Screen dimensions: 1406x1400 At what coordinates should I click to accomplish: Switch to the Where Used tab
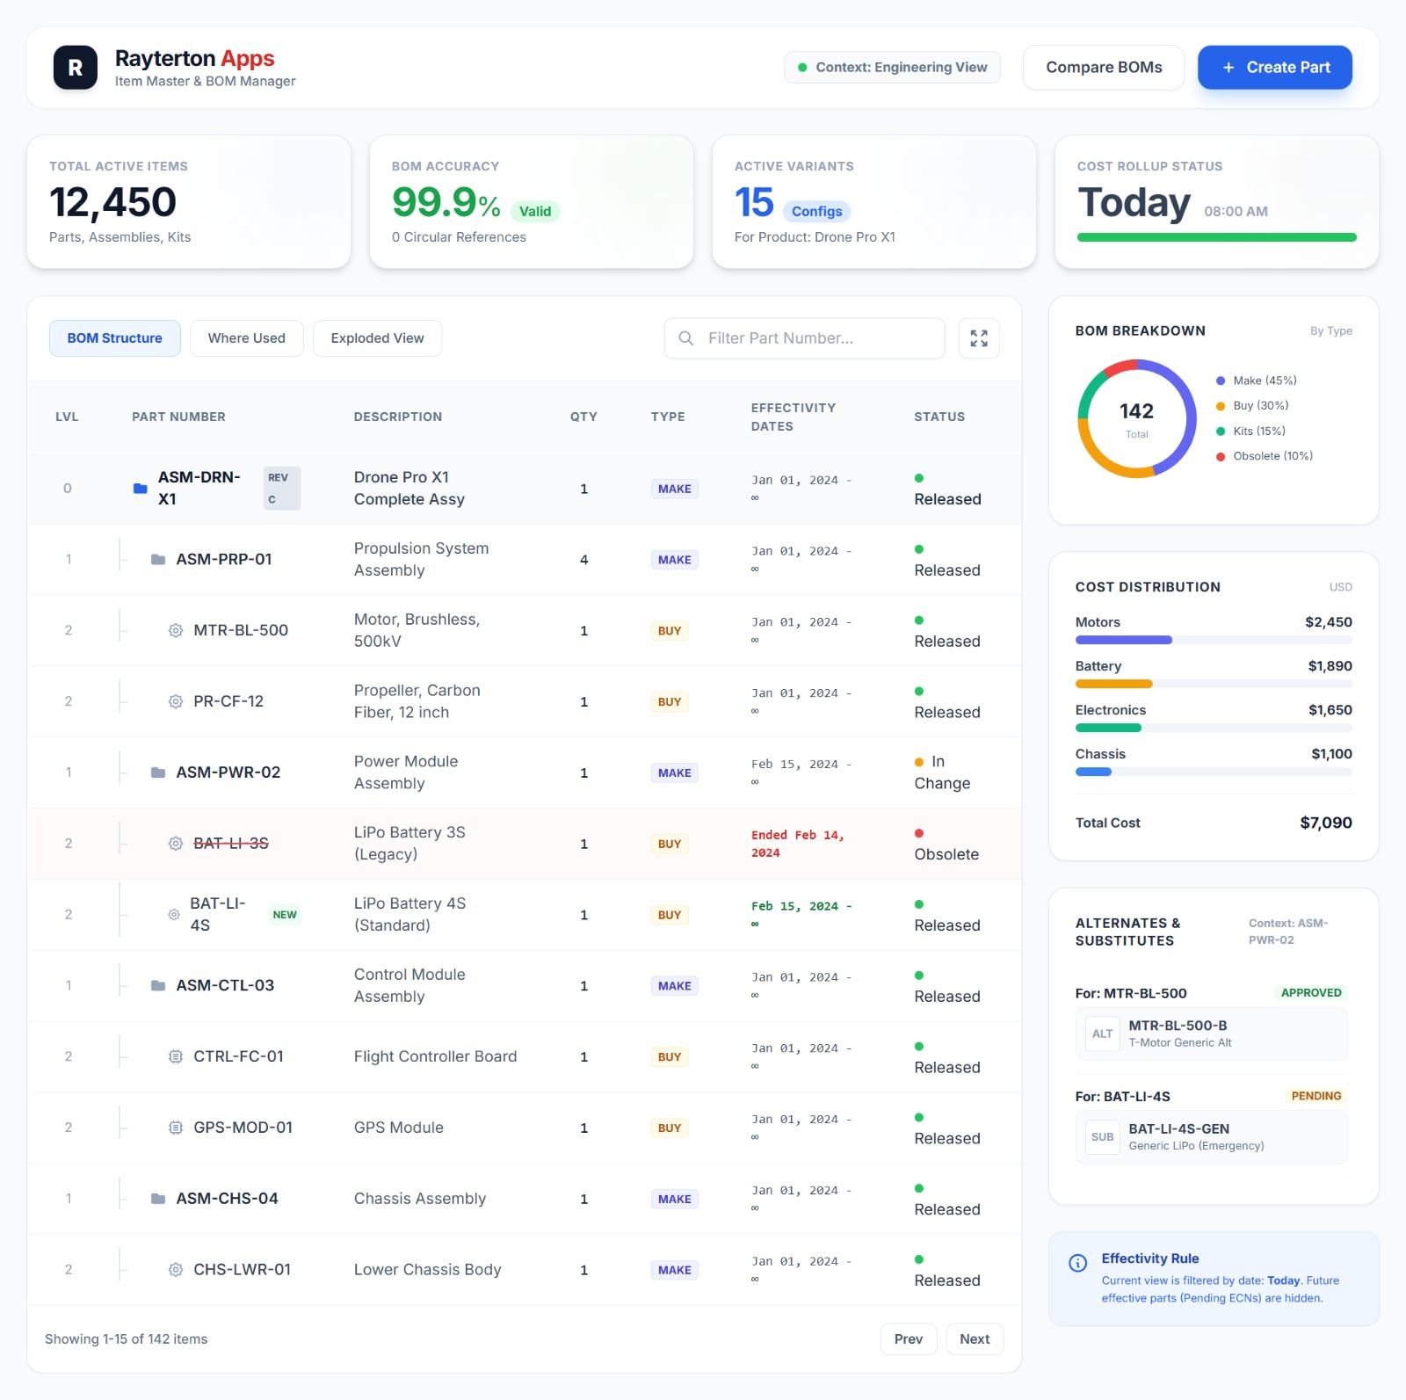[246, 338]
